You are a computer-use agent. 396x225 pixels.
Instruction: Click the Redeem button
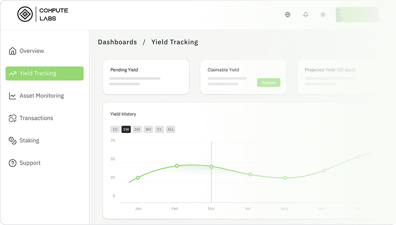pos(269,83)
